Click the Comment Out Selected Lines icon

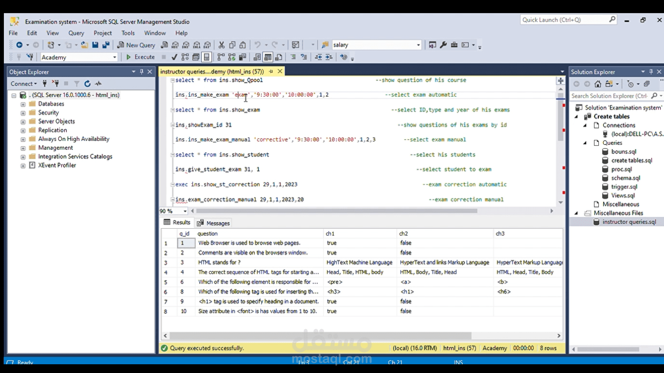(x=294, y=57)
